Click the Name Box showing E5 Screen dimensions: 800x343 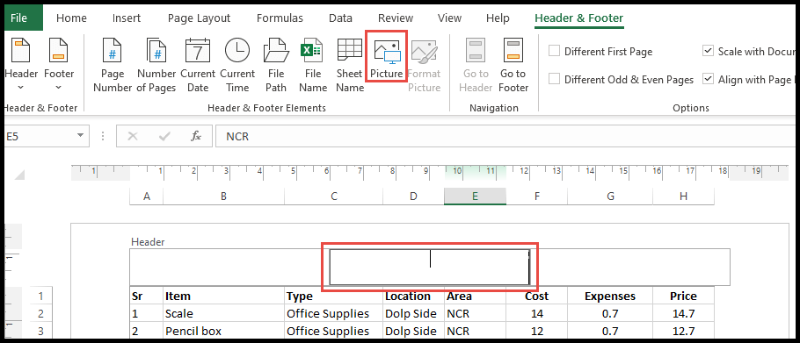pos(39,136)
